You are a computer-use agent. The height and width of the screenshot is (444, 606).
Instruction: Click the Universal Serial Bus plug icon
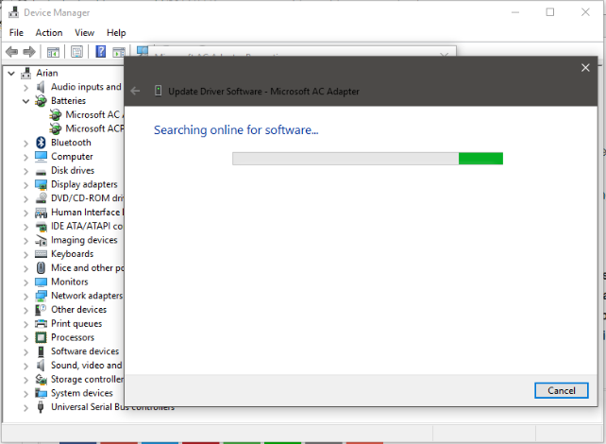(41, 407)
